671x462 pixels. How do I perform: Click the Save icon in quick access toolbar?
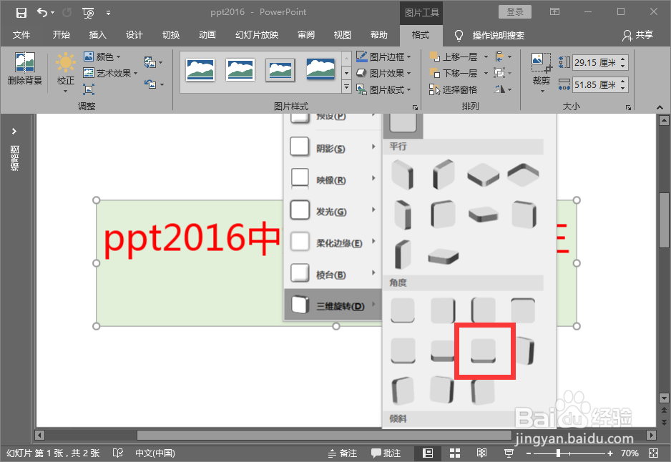point(21,12)
